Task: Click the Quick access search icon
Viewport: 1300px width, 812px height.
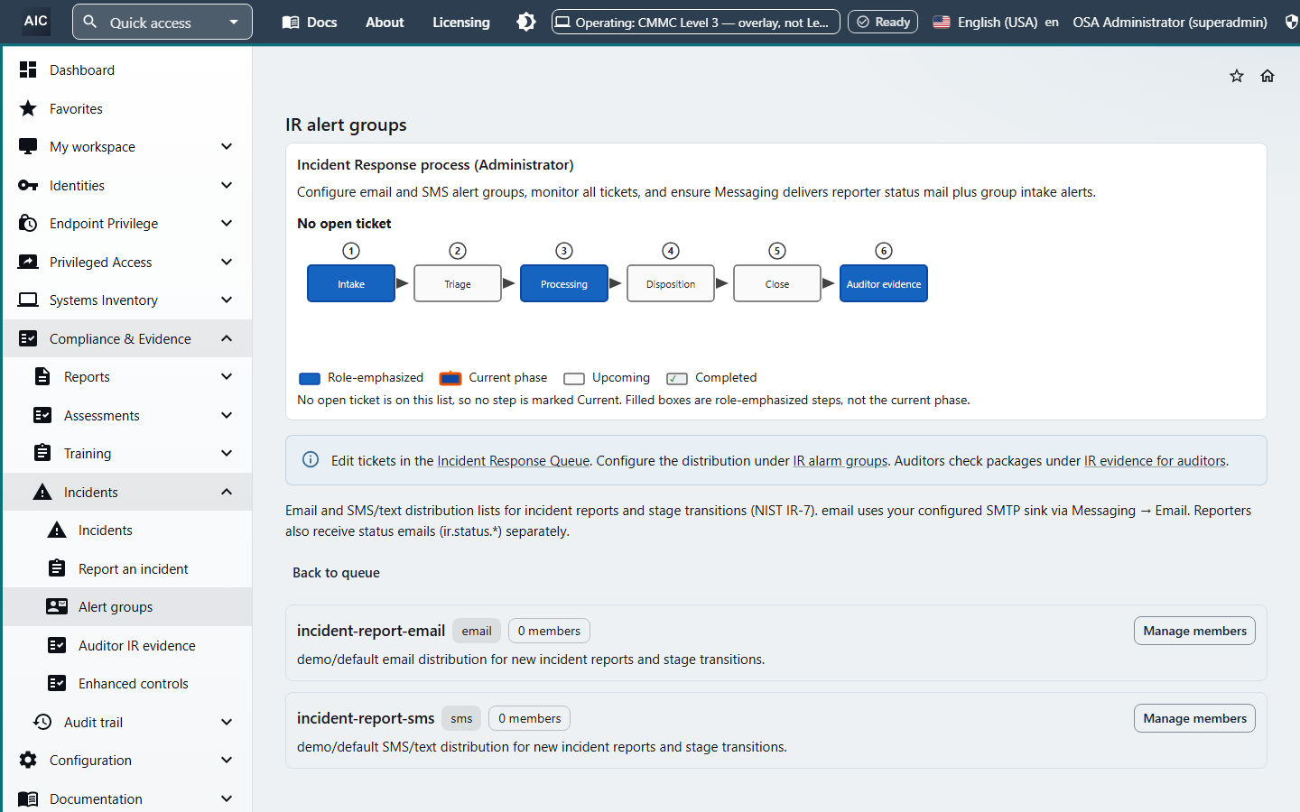Action: pyautogui.click(x=90, y=22)
